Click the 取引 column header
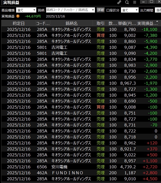The height and width of the screenshot is (183, 161). 100,23
